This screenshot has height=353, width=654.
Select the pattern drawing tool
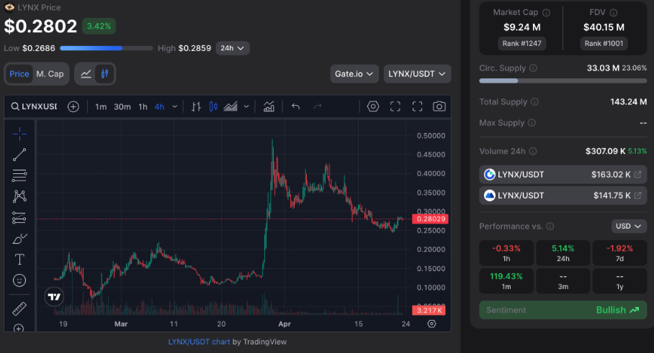click(x=19, y=196)
